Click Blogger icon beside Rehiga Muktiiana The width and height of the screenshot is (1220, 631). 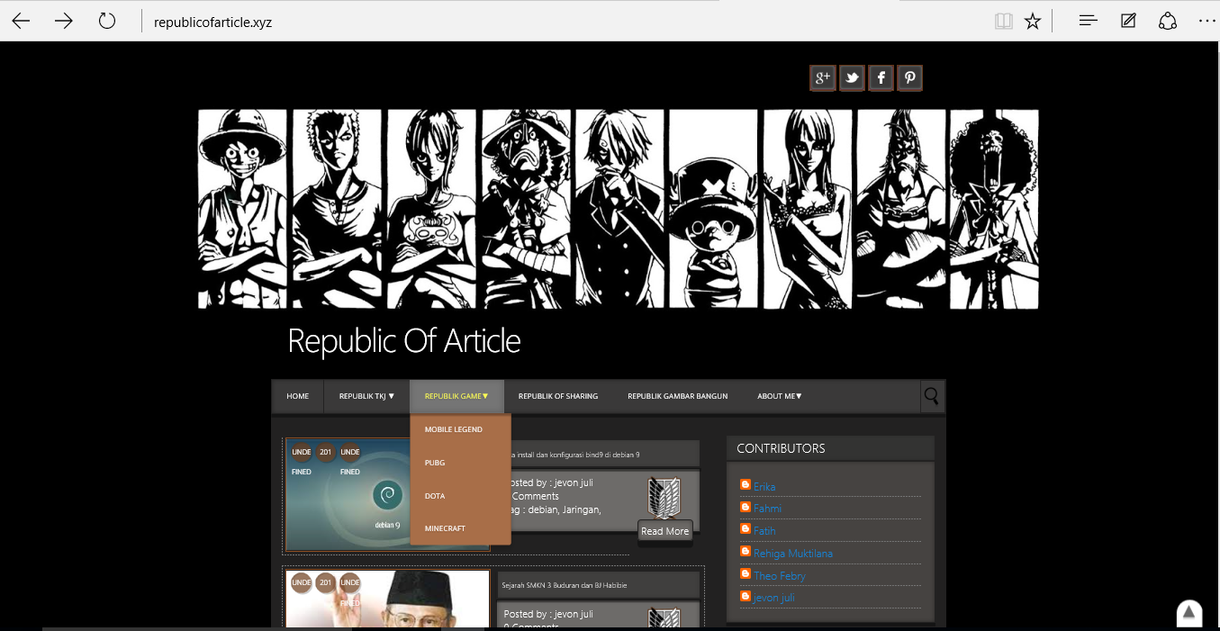point(745,552)
